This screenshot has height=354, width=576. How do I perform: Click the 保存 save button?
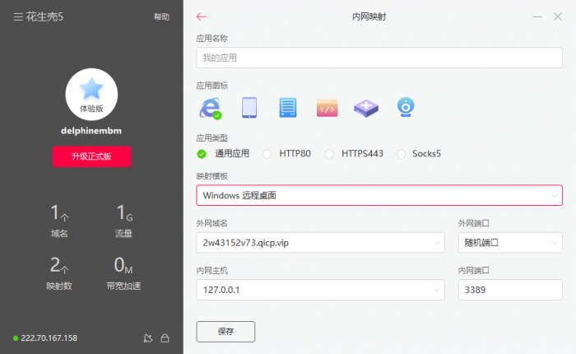tap(225, 332)
